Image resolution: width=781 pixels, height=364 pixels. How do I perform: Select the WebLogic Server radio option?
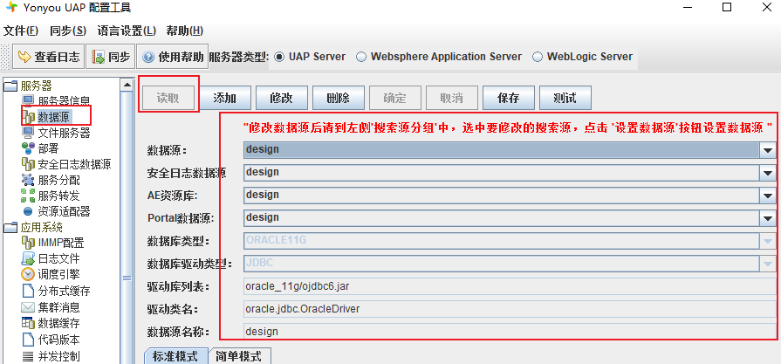[538, 57]
